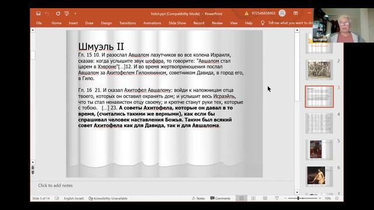The height and width of the screenshot is (210, 374).
Task: Switch to the Insert tab
Action: click(73, 23)
